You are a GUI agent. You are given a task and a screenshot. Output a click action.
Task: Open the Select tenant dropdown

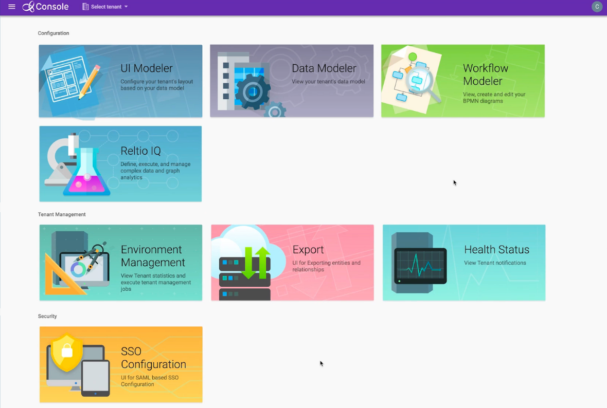[x=105, y=7]
